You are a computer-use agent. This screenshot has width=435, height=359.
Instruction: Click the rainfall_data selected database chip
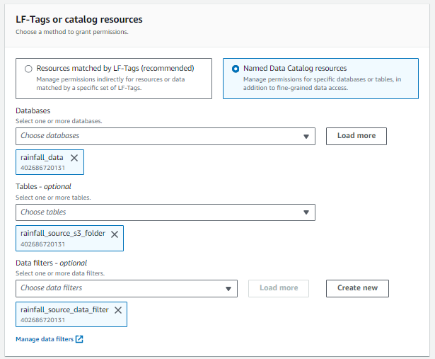pyautogui.click(x=41, y=158)
